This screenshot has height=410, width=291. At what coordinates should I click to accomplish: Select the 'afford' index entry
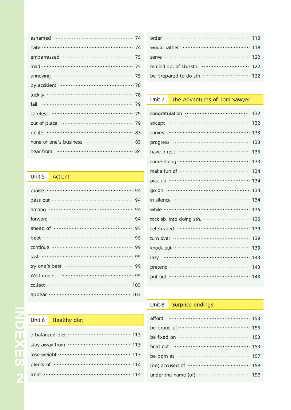pos(157,319)
